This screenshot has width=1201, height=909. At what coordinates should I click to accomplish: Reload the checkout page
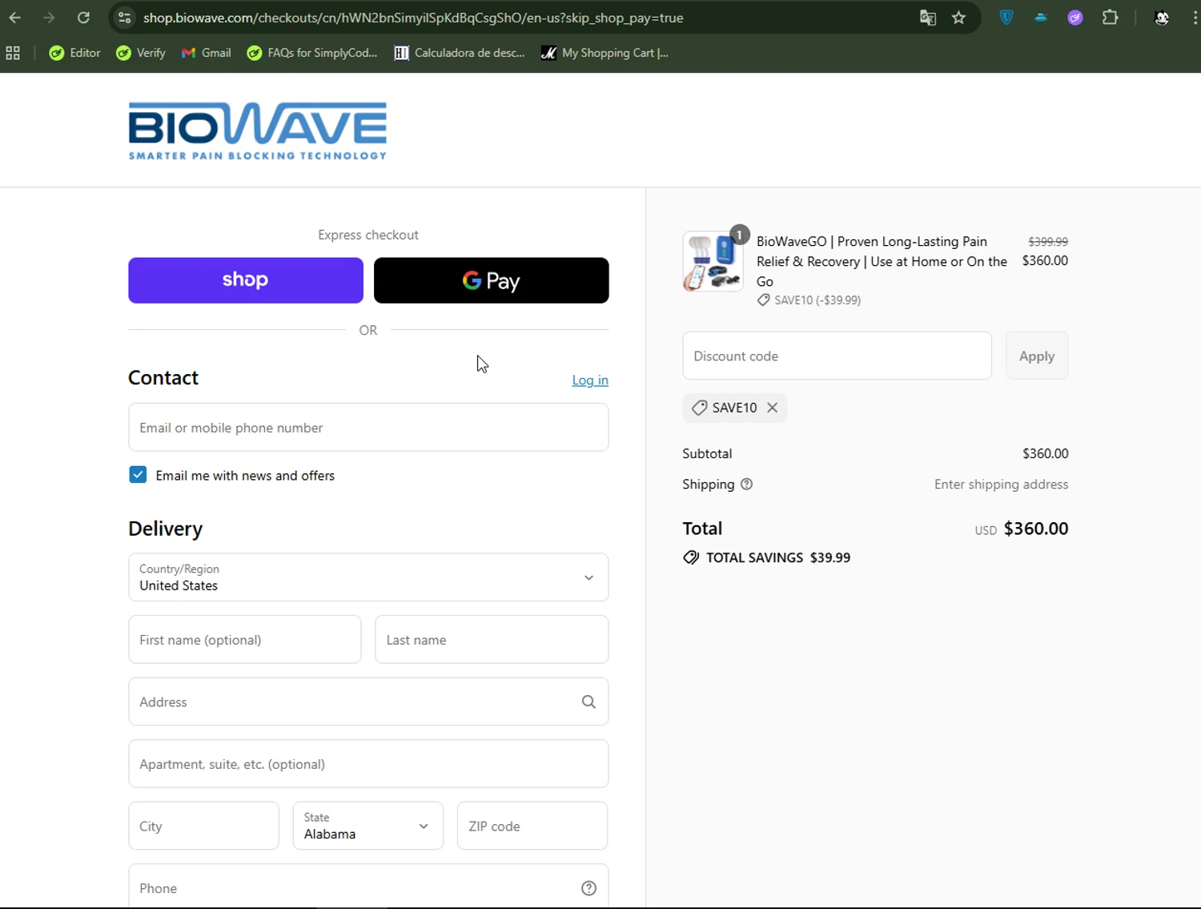click(83, 18)
